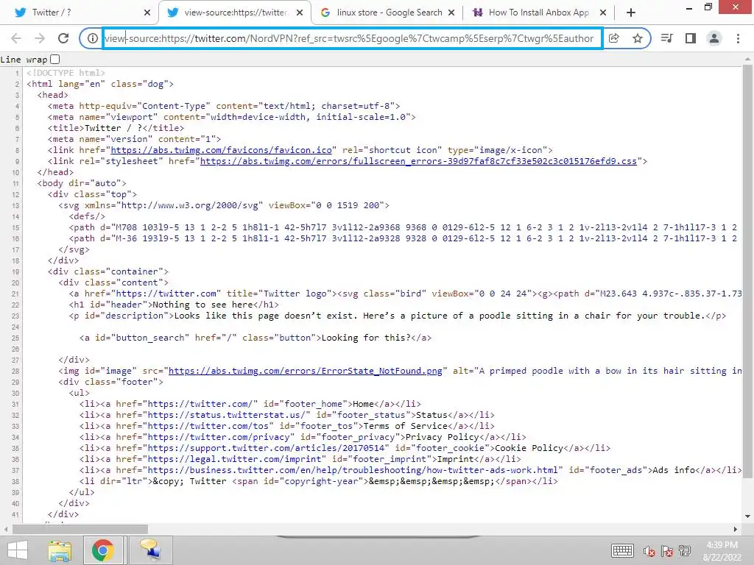
Task: Click into the address bar URL
Action: [x=351, y=38]
